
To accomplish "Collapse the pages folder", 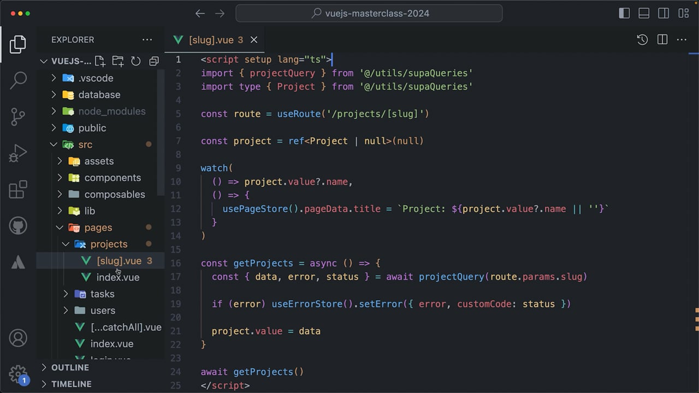I will (x=60, y=228).
